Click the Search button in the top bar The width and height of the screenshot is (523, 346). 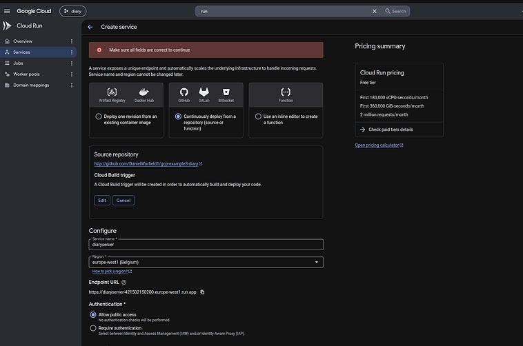coord(396,11)
